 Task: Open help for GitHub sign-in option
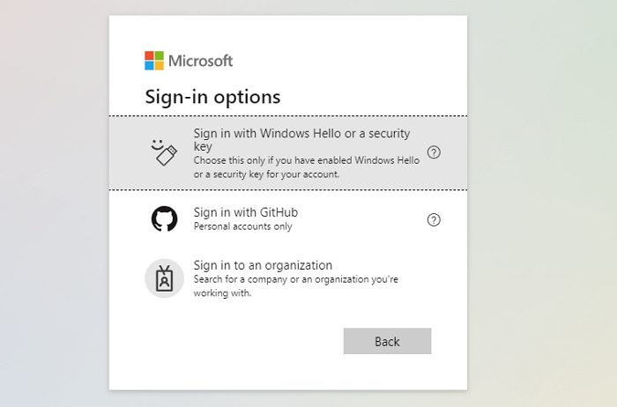(434, 219)
